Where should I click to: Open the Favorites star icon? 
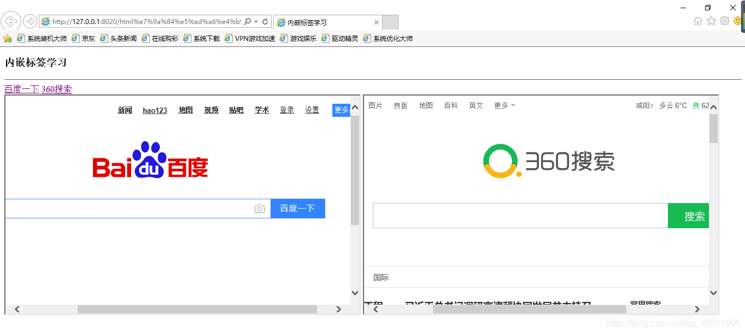[711, 21]
